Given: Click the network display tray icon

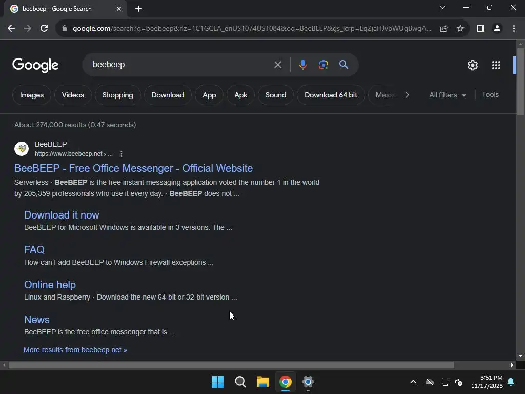Looking at the screenshot, I should [x=446, y=382].
